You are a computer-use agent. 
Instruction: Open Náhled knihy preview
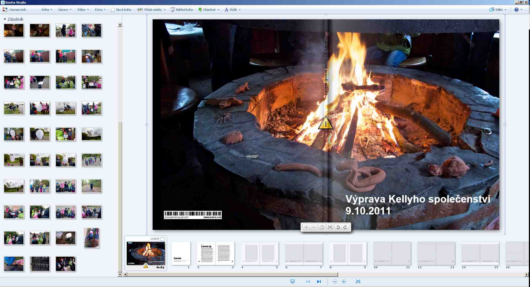click(x=182, y=10)
